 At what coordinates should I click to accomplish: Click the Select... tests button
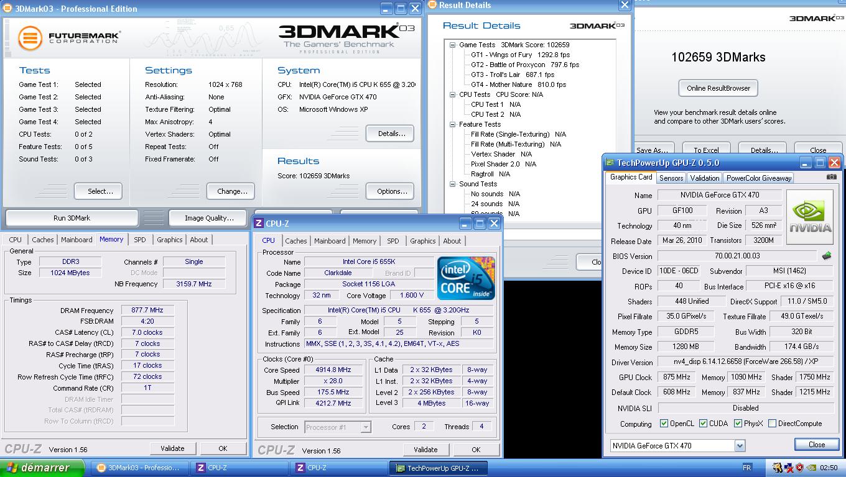coord(98,191)
